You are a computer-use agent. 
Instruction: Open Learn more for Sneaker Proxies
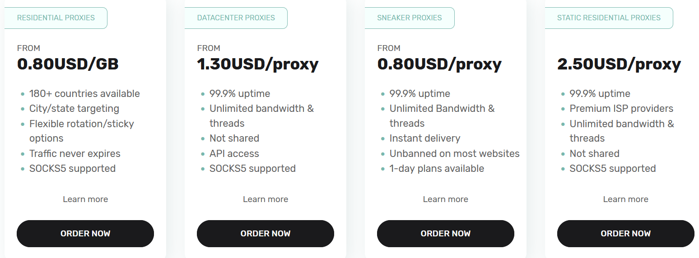point(446,199)
